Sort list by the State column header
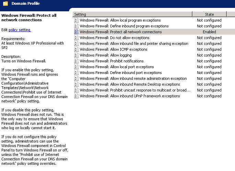 209,14
